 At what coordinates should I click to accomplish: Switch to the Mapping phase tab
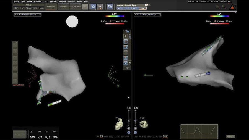click(51, 7)
